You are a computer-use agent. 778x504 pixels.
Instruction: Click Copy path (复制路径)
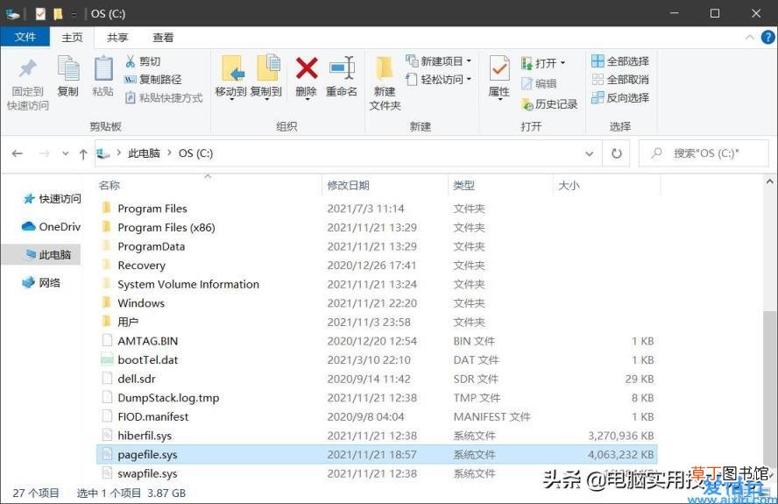tap(152, 80)
